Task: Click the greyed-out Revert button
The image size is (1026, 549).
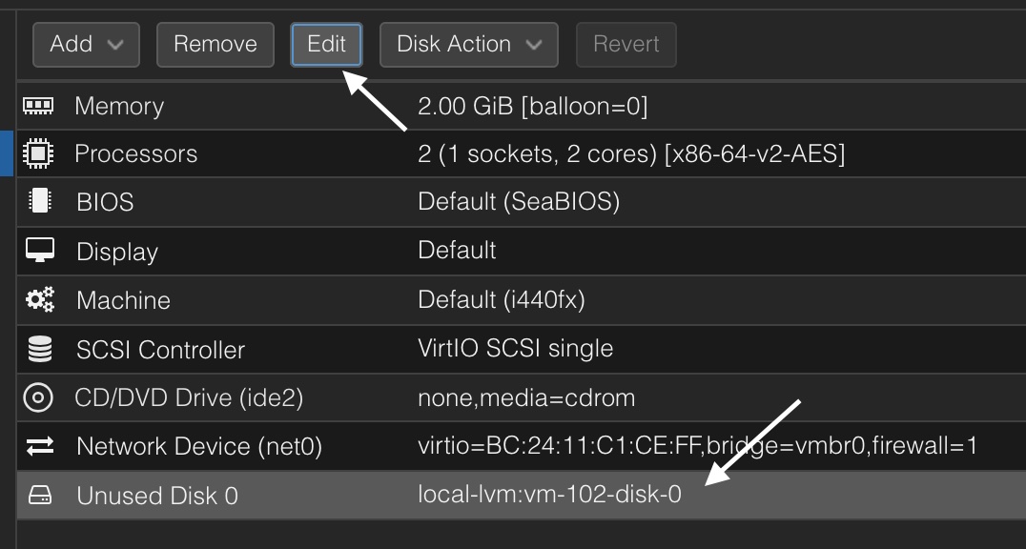Action: point(626,45)
